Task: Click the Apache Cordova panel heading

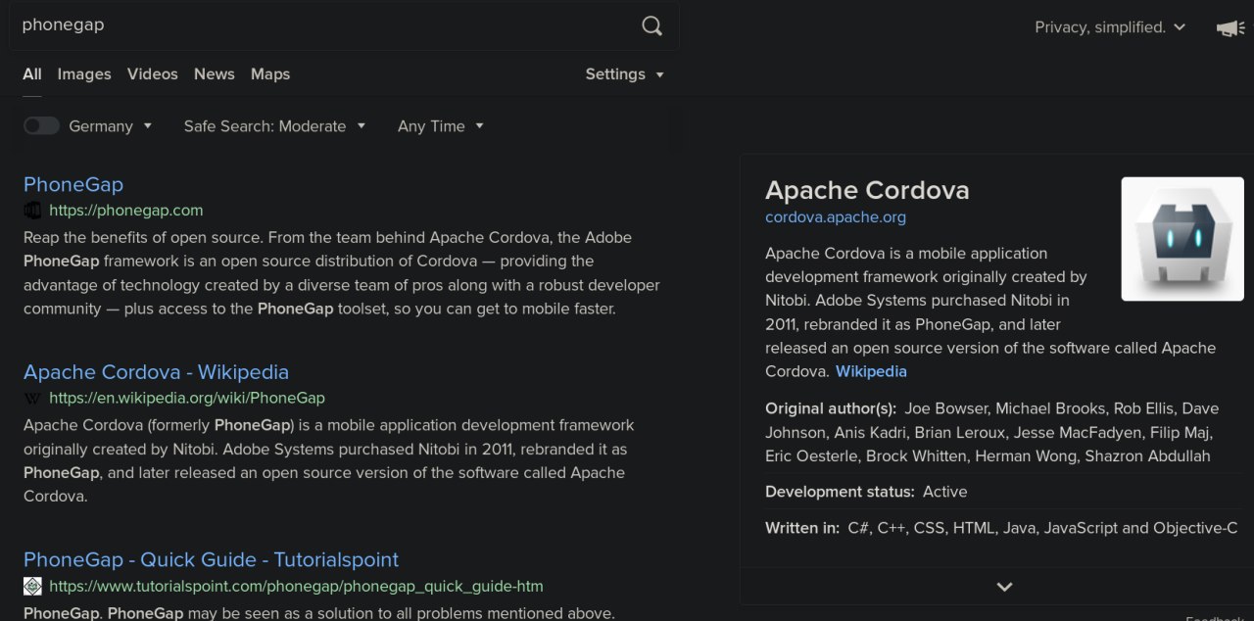Action: tap(867, 190)
